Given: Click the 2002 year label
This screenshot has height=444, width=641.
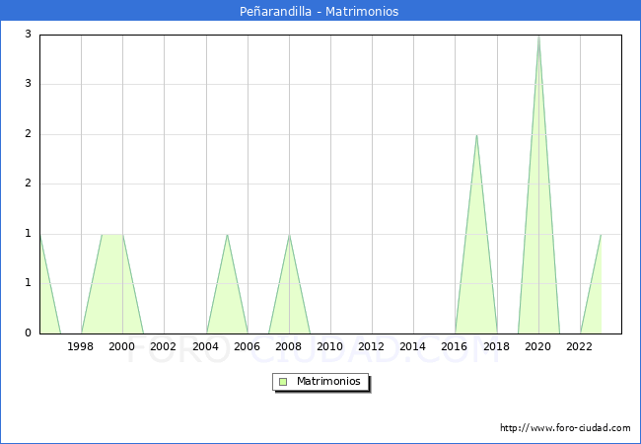Looking at the screenshot, I should pos(164,346).
